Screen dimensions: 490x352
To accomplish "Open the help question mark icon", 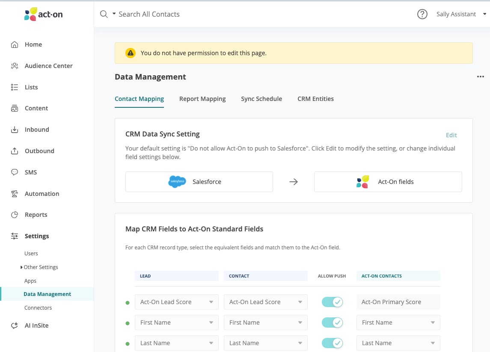I will pos(422,14).
